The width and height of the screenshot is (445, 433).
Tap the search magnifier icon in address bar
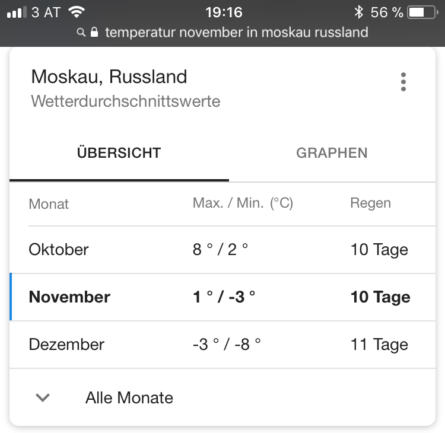(81, 33)
